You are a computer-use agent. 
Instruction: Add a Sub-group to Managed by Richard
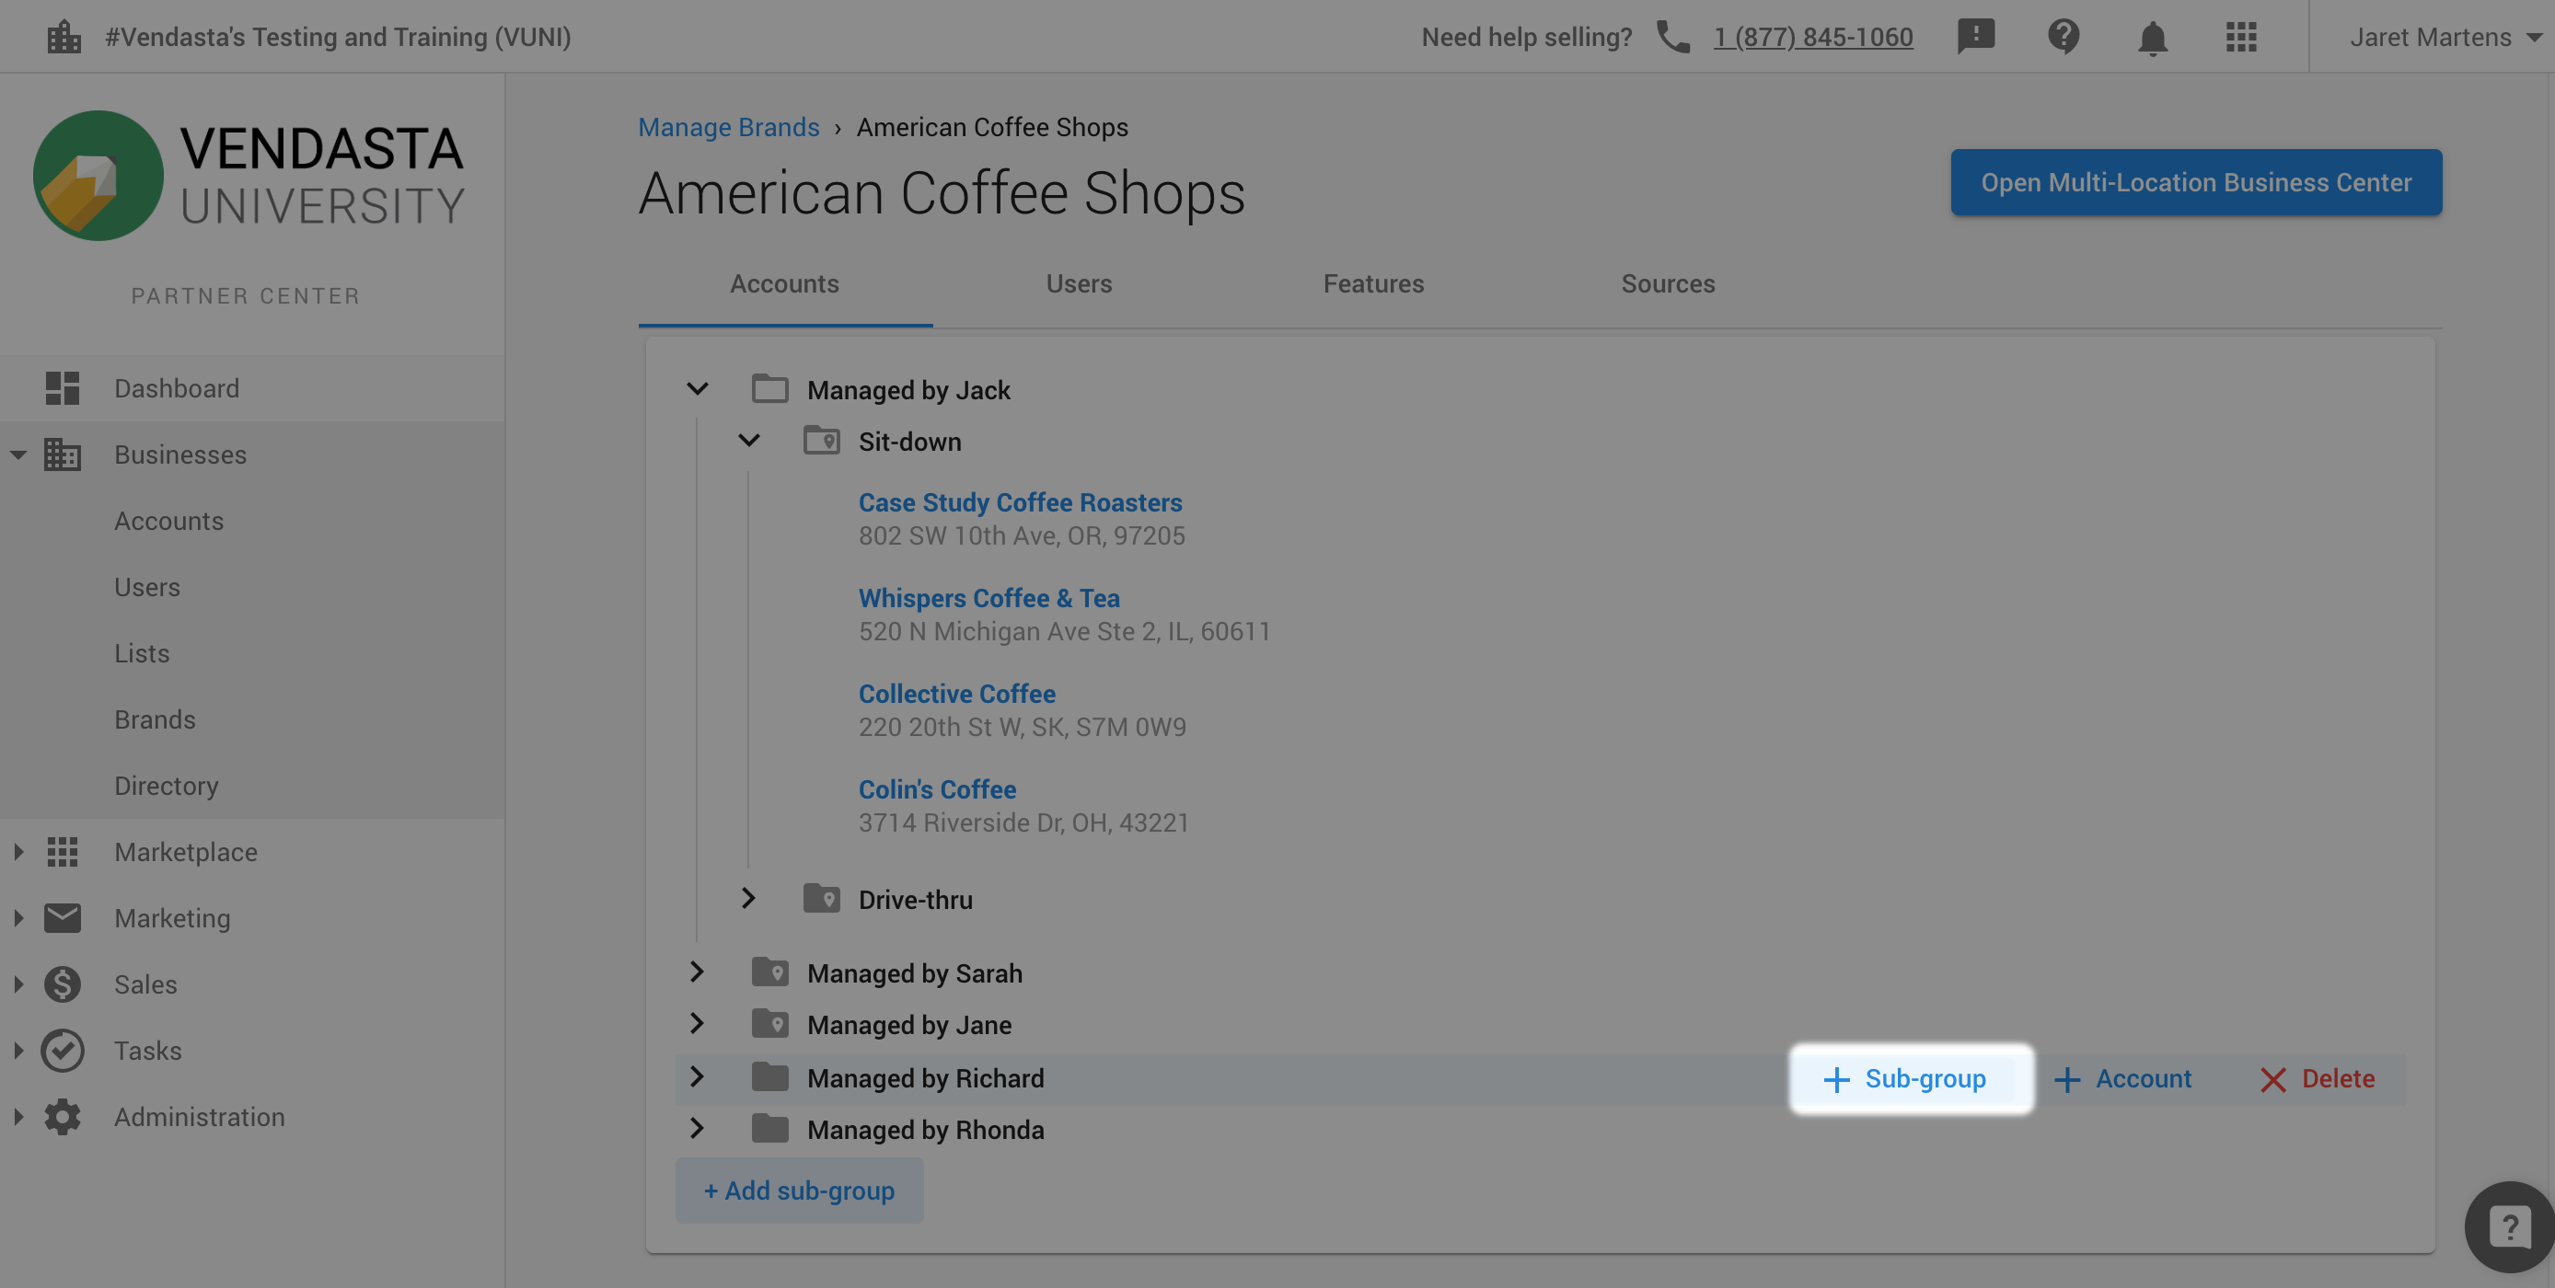pyautogui.click(x=1905, y=1079)
